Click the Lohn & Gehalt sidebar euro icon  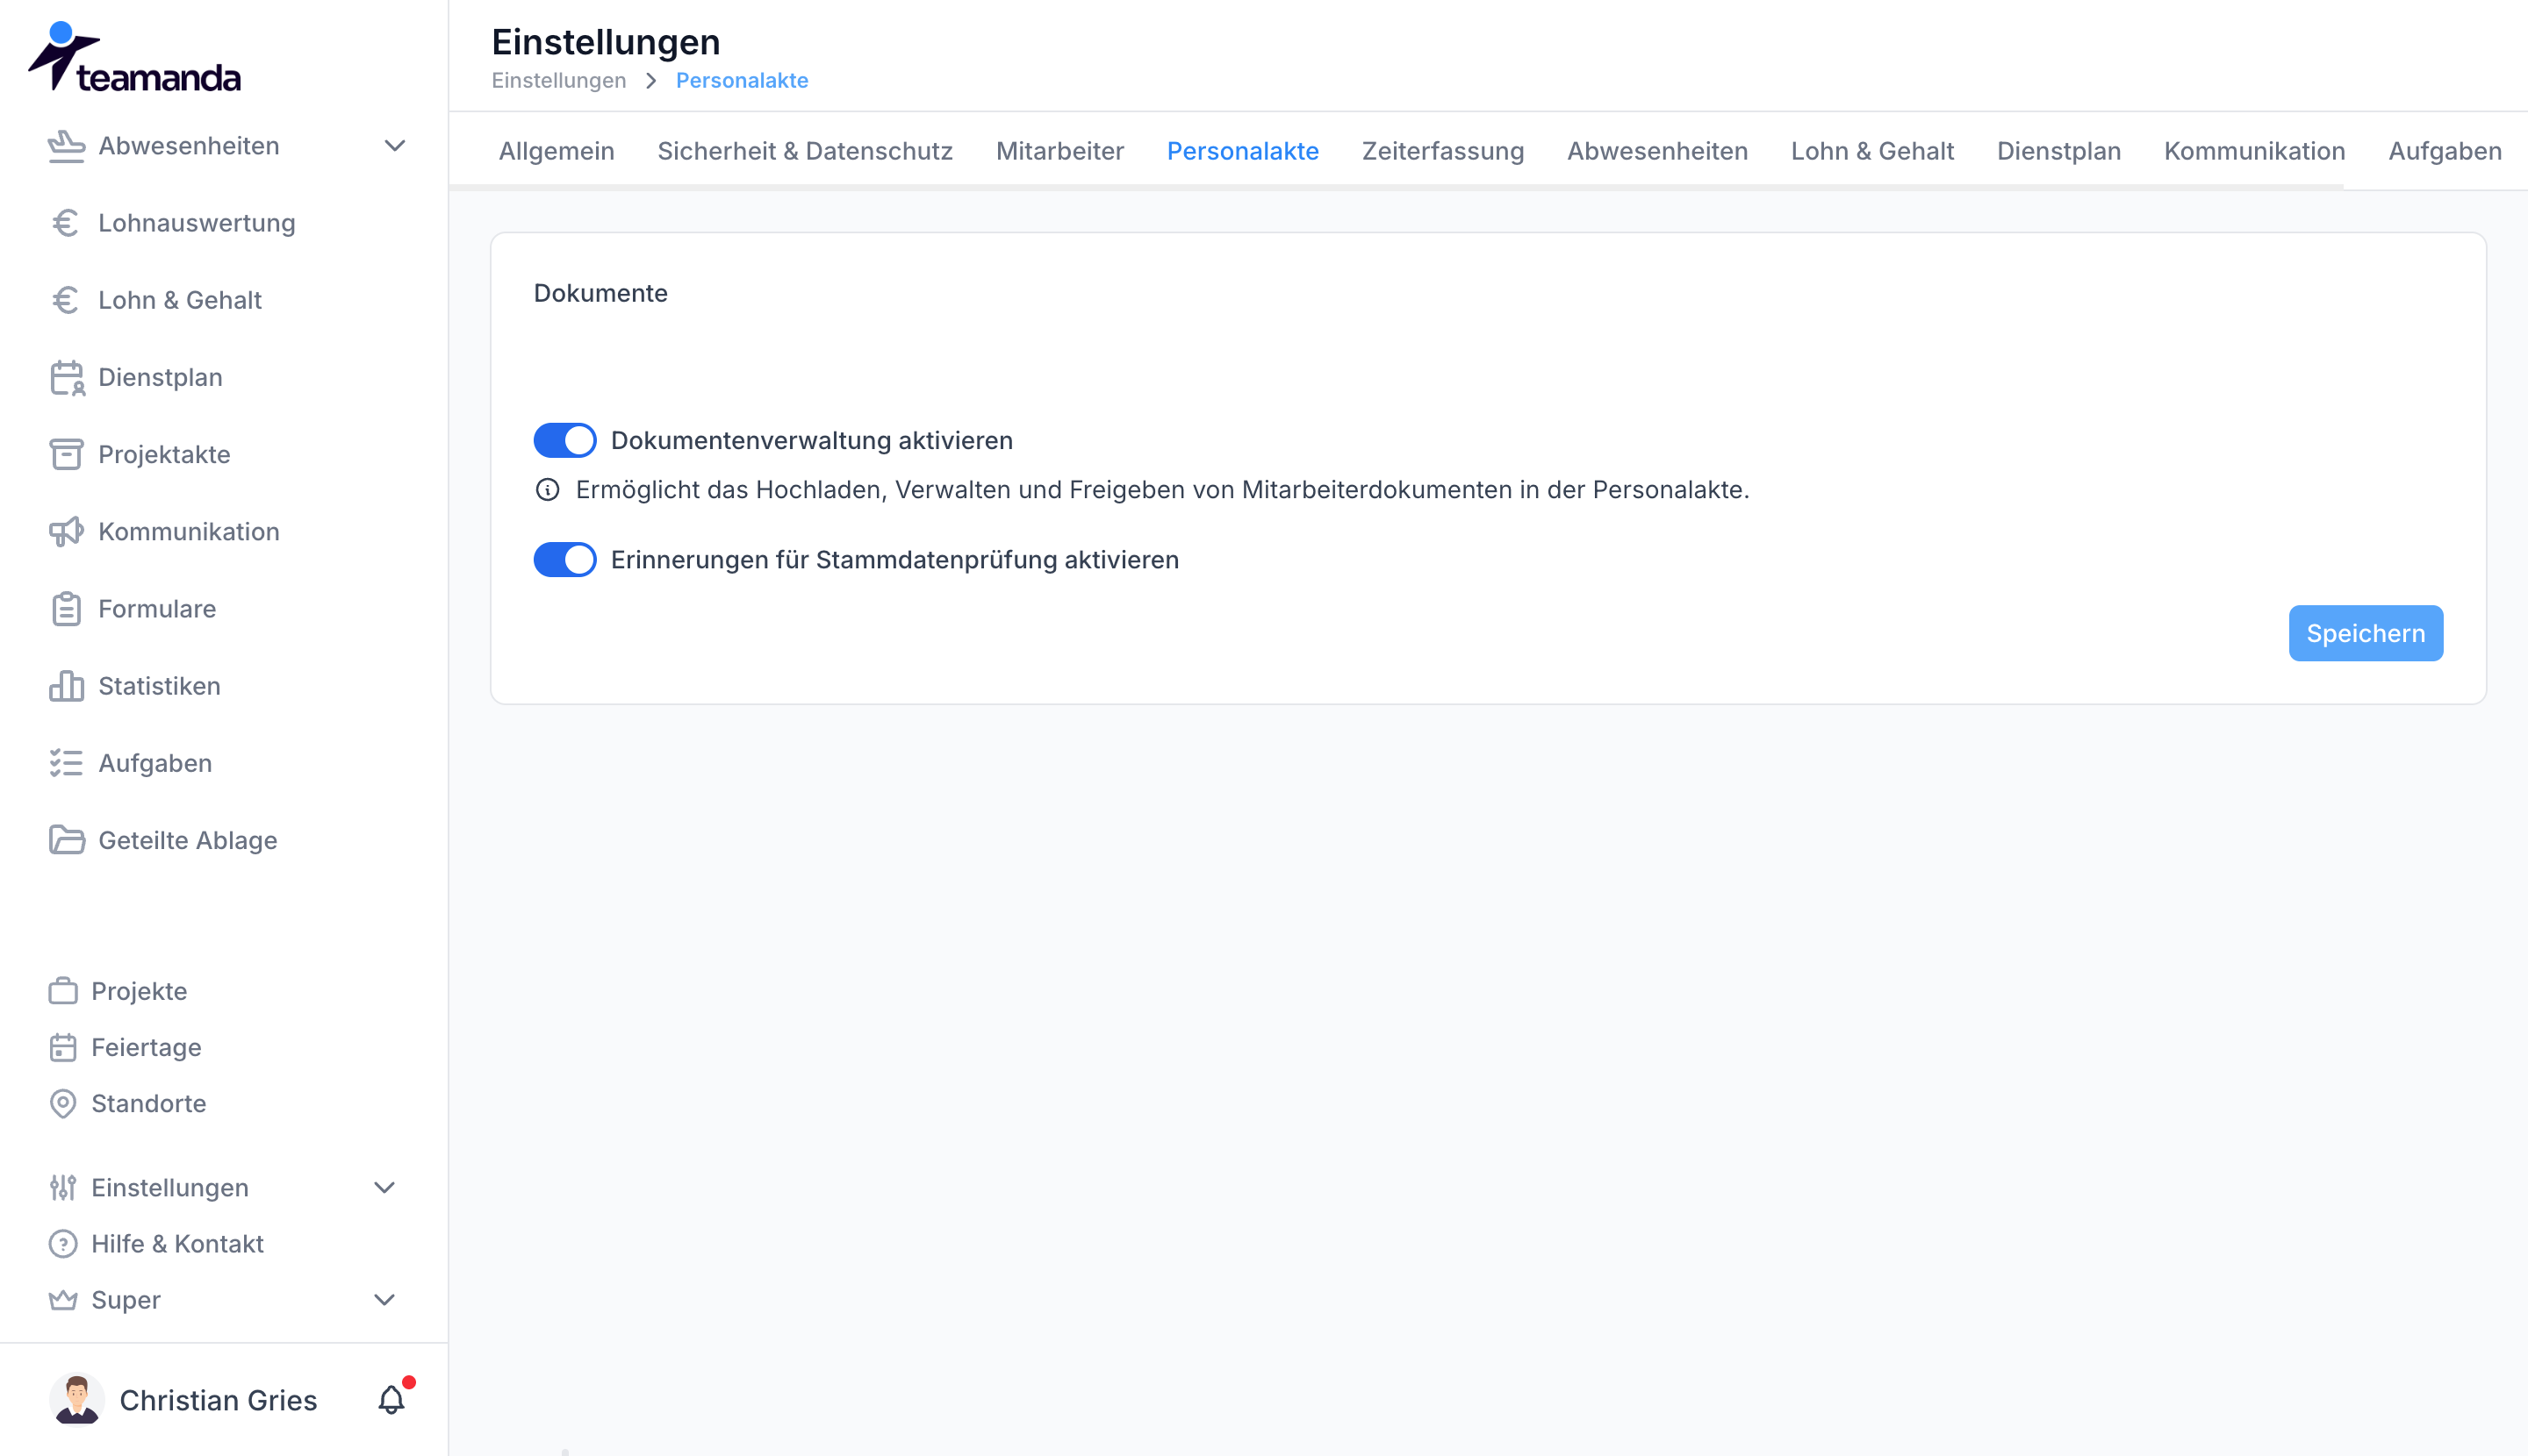(x=66, y=300)
